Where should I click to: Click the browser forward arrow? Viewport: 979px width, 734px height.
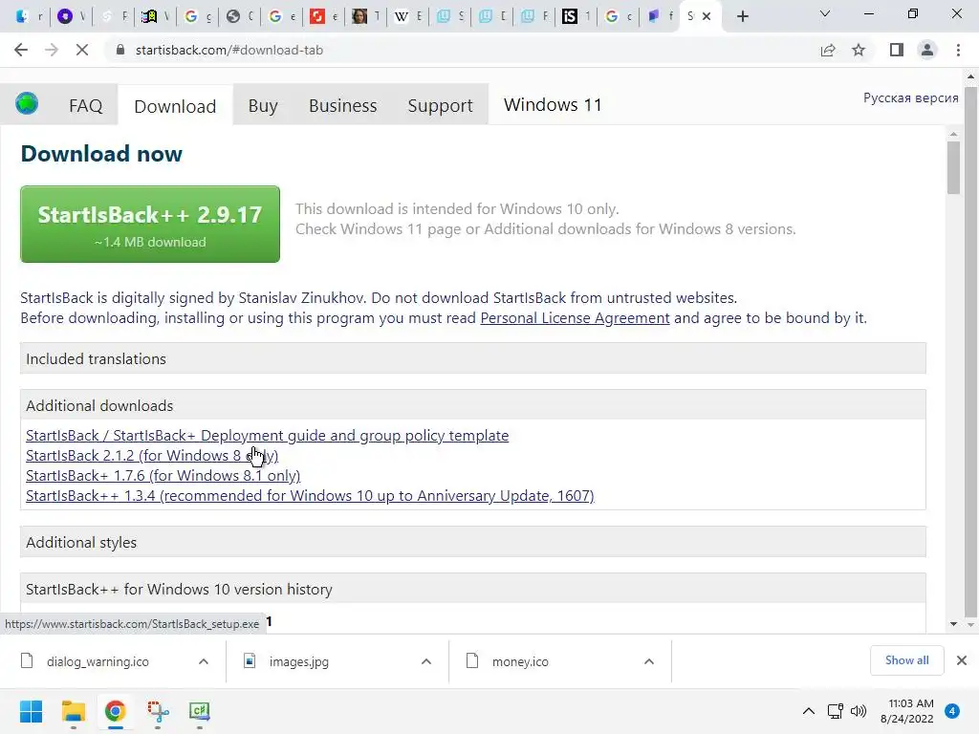click(52, 50)
